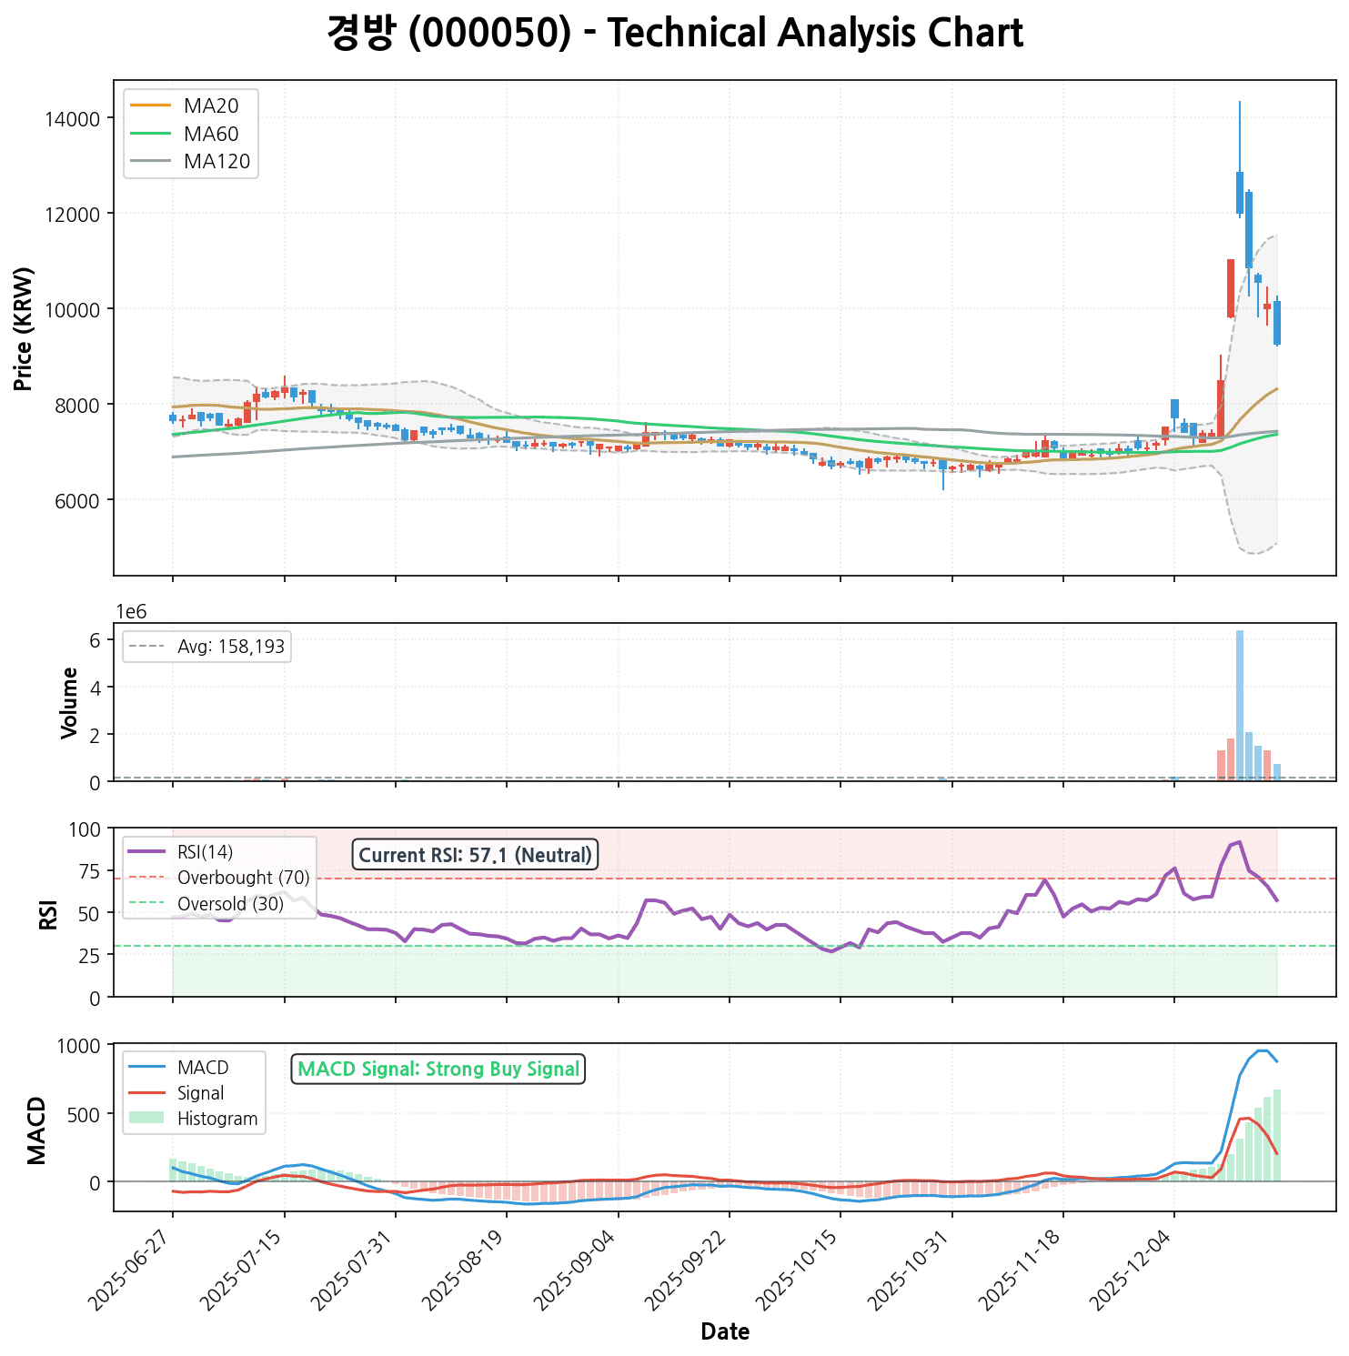Click the Histogram green legend swatch
1349x1356 pixels.
click(x=146, y=1119)
